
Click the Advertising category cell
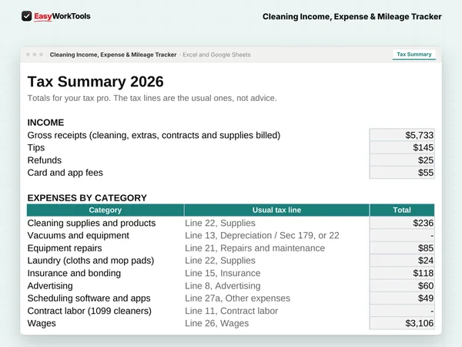point(50,286)
